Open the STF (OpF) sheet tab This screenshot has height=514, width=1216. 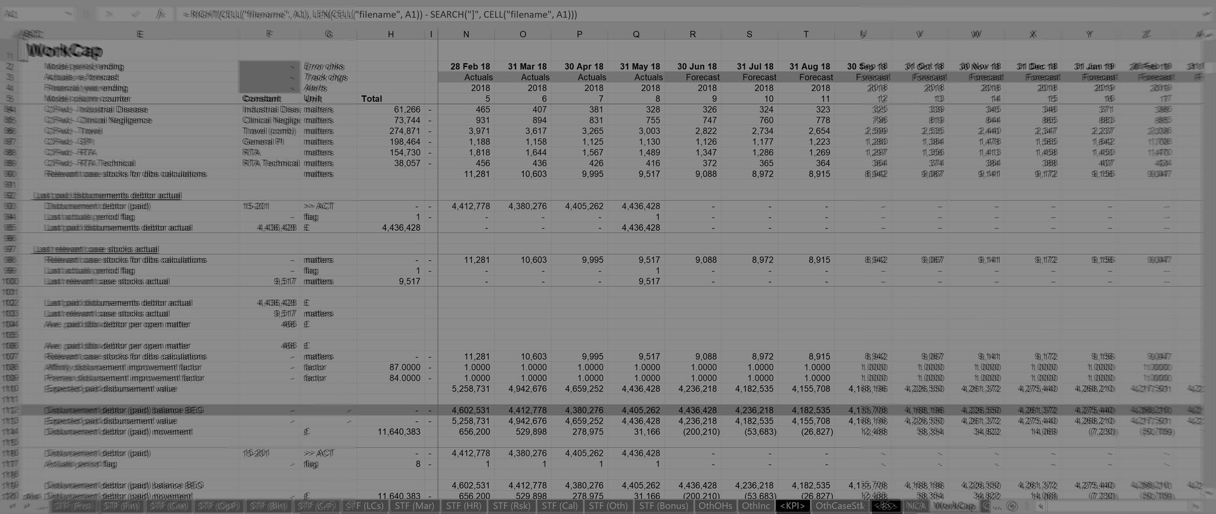pyautogui.click(x=218, y=506)
